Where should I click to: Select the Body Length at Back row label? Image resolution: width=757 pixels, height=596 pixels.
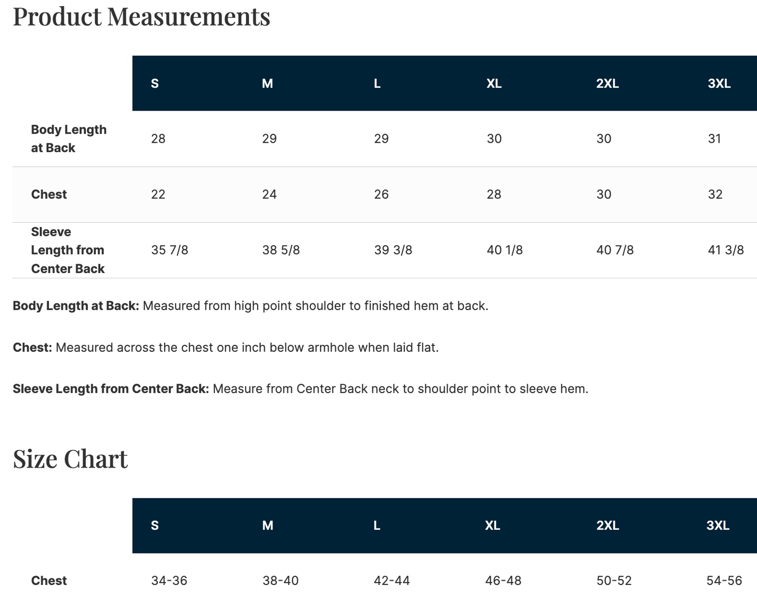point(69,139)
